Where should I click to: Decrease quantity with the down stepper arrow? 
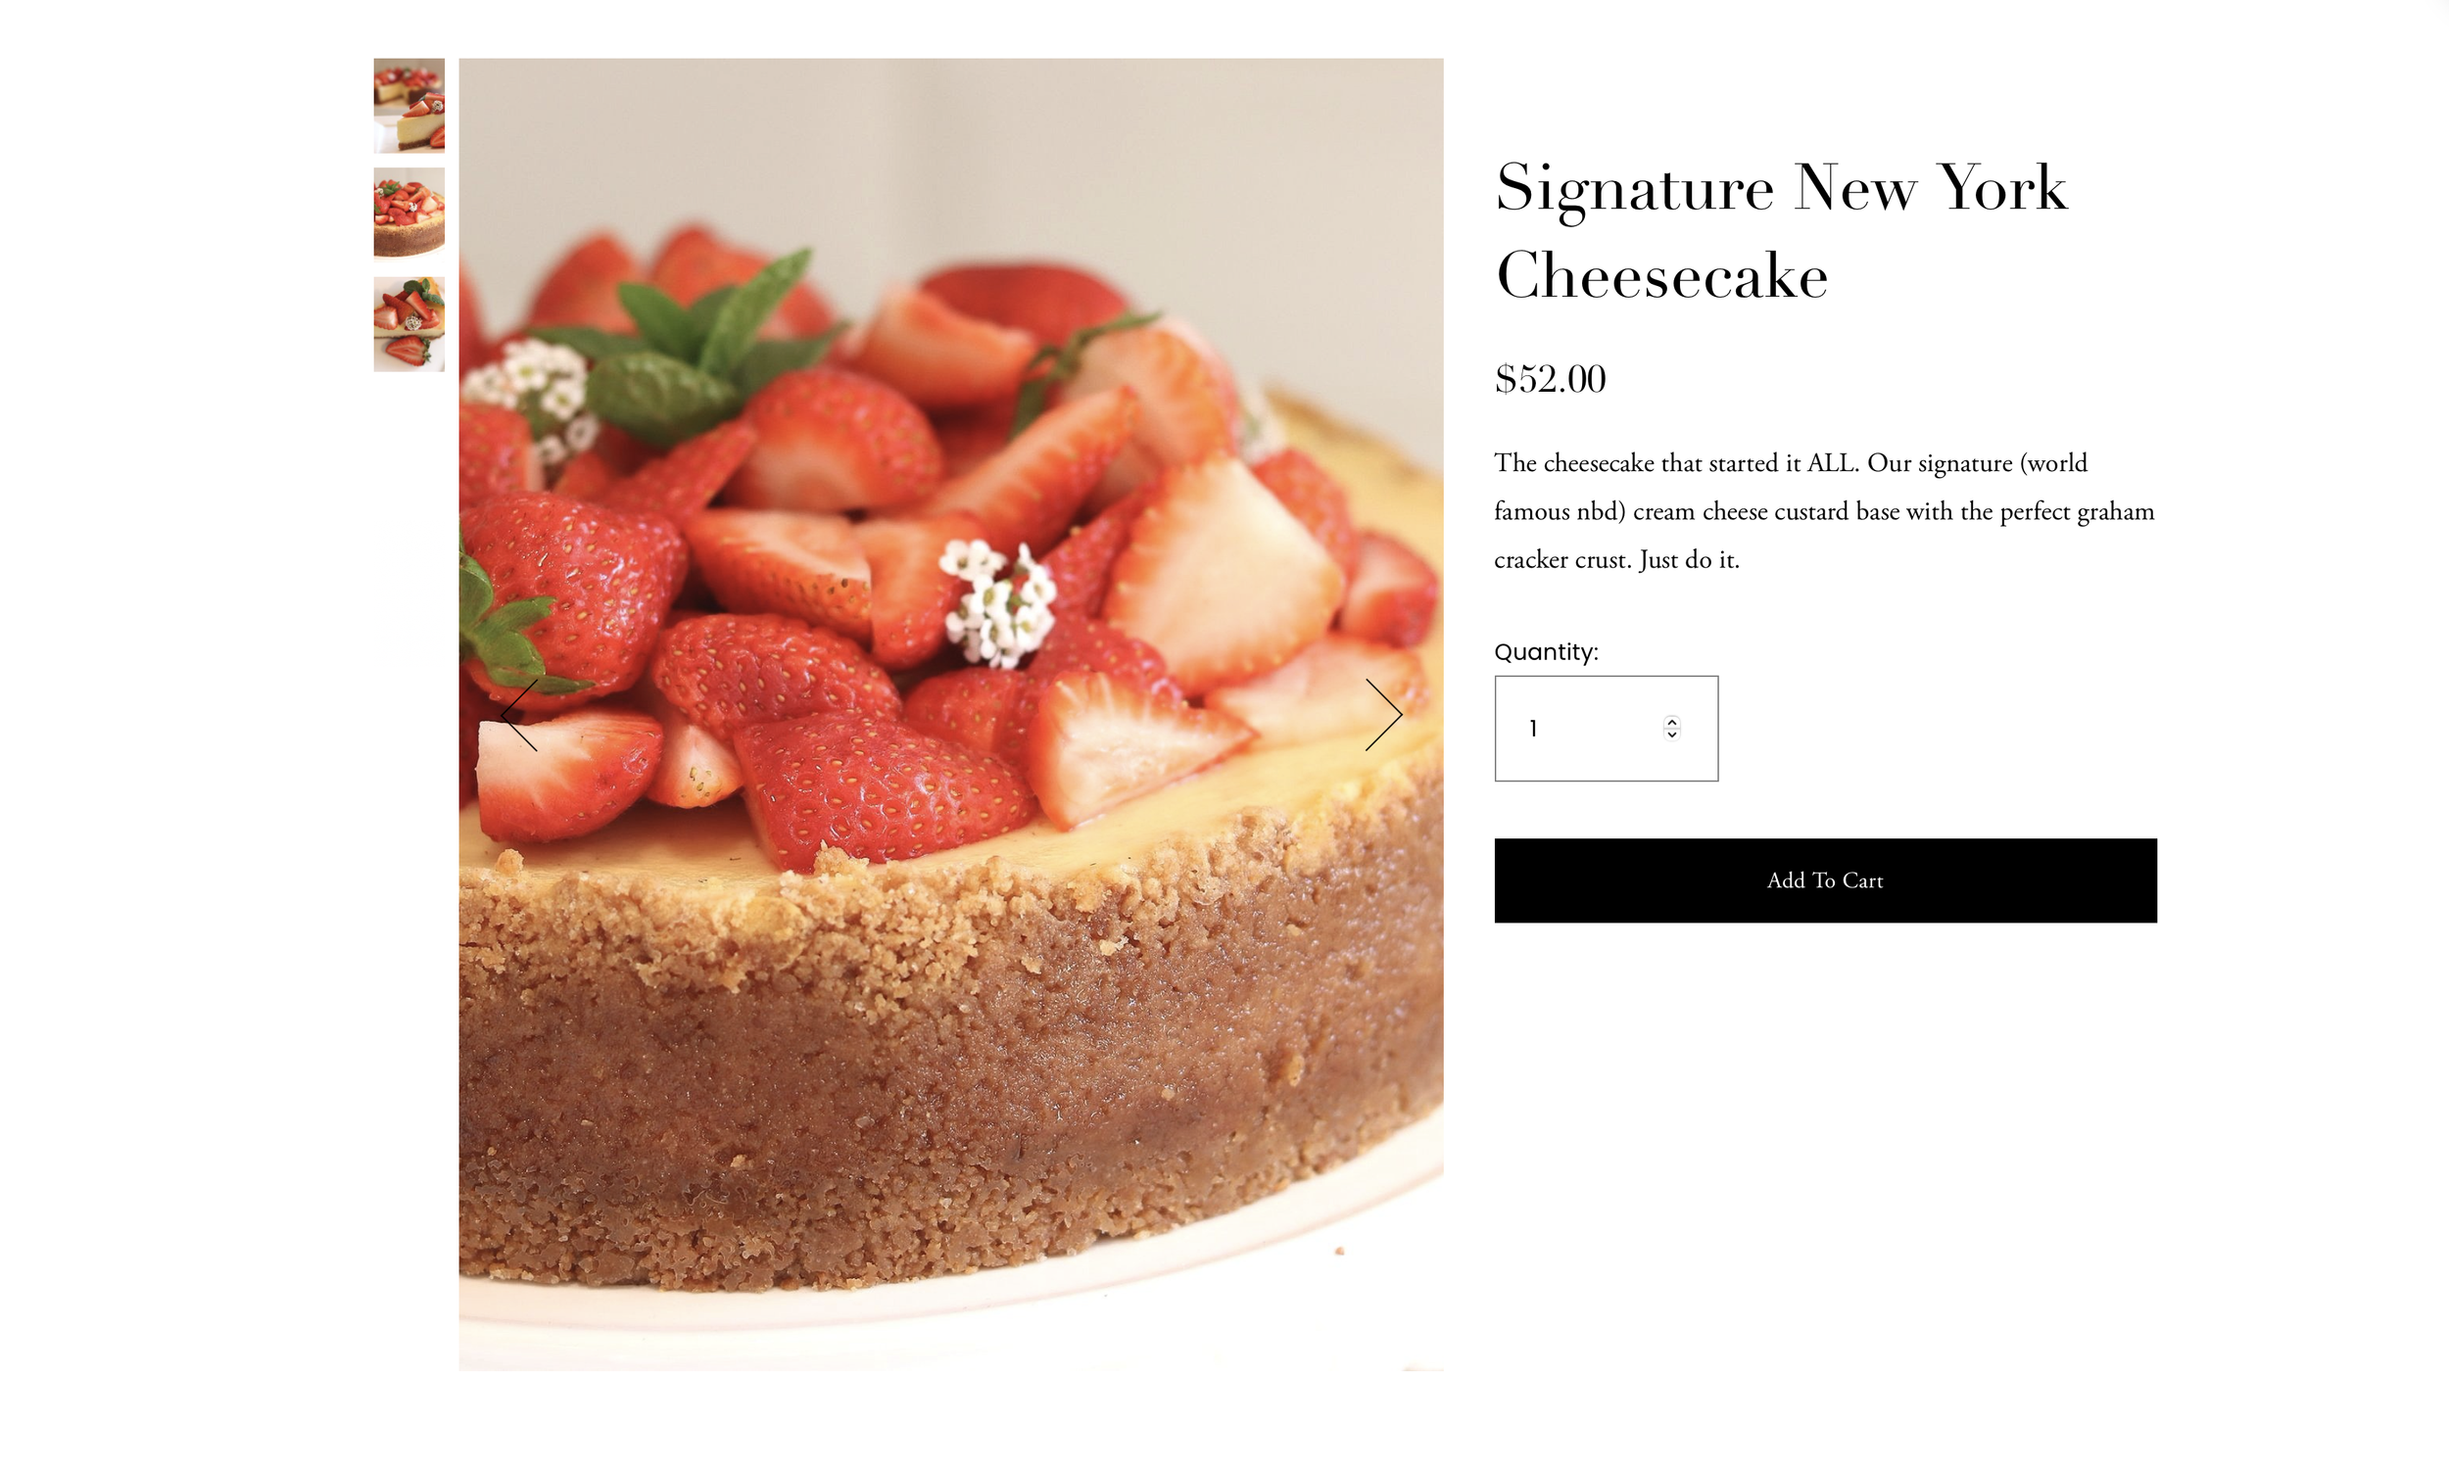[1671, 734]
